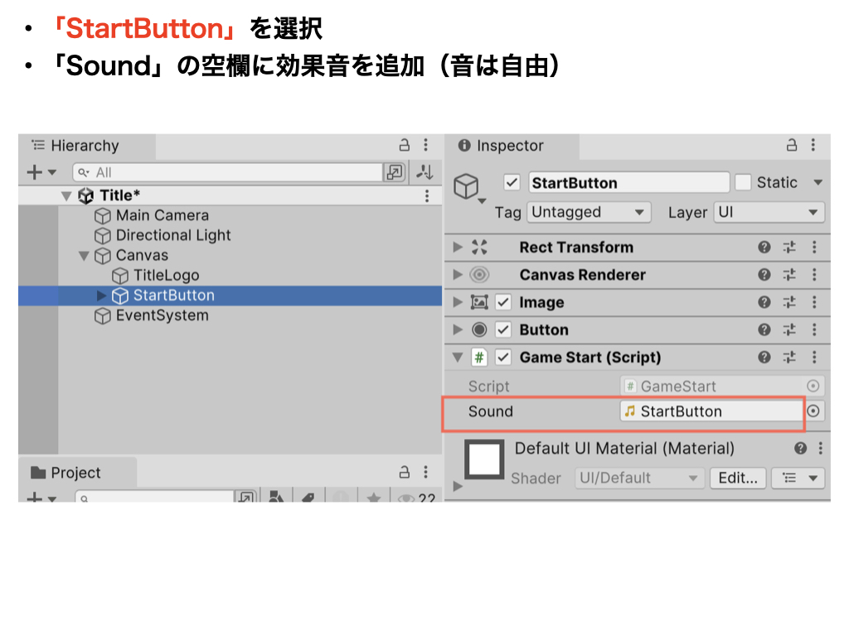Click the Sound field object picker icon

(x=814, y=412)
